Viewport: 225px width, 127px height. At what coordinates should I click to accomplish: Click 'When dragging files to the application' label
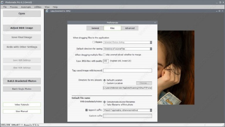[x=91, y=38]
